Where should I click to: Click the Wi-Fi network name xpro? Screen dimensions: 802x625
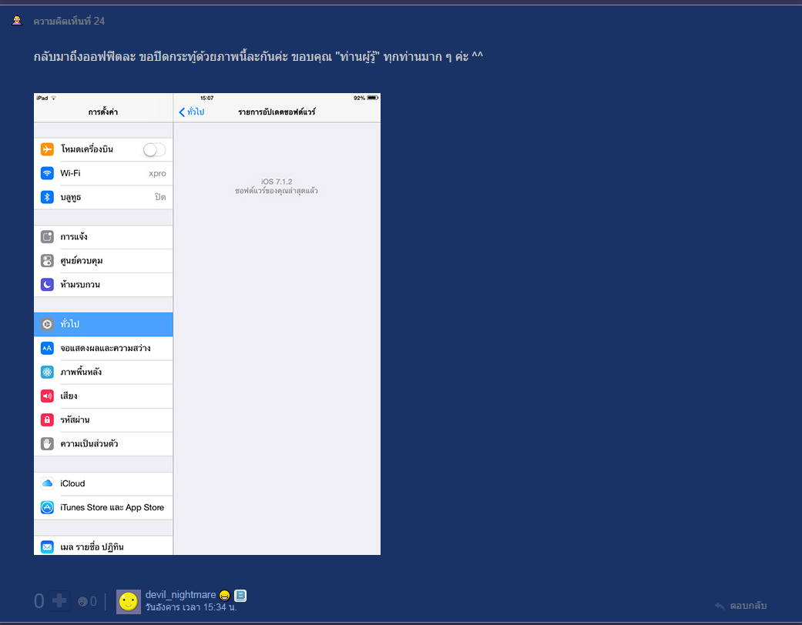157,174
